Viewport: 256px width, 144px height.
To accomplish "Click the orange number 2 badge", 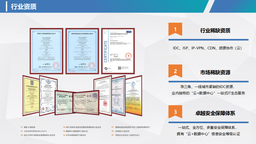I will 175,71.
